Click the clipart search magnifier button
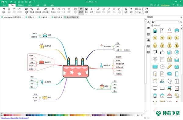The image size is (183, 120). coord(181,22)
